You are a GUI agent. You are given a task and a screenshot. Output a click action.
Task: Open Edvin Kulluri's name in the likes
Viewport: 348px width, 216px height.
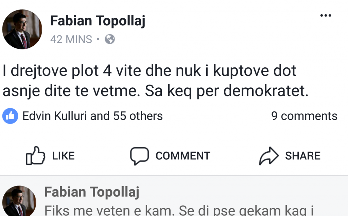pyautogui.click(x=55, y=116)
